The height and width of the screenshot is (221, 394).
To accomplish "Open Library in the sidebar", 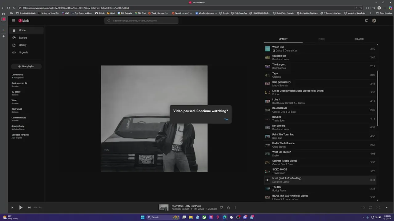I will pos(26,45).
